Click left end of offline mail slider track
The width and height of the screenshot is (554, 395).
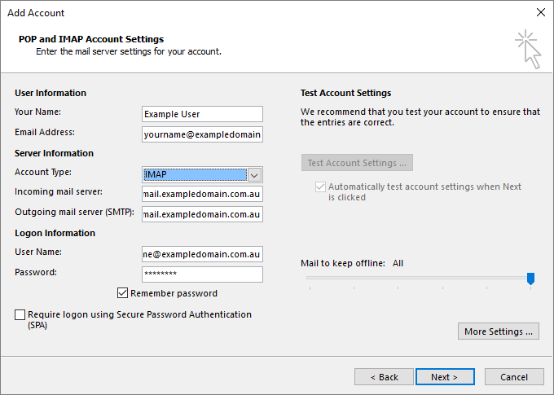click(309, 278)
